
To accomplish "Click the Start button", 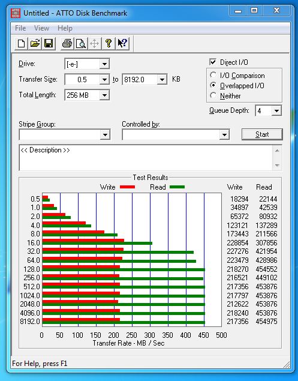I will 262,134.
